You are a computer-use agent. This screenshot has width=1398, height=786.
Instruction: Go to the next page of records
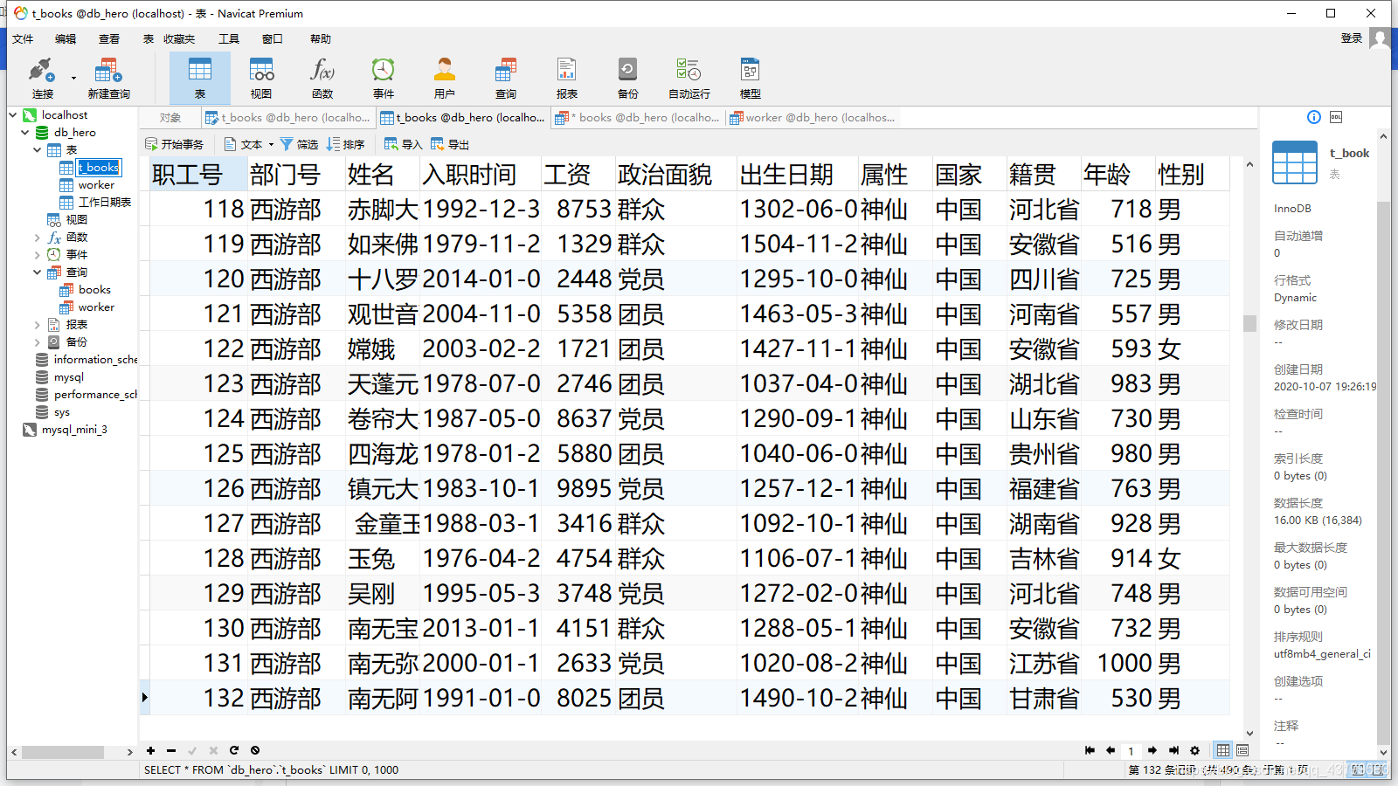coord(1152,750)
